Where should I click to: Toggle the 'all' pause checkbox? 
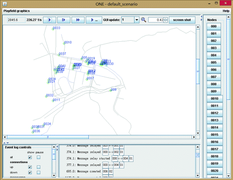[39, 157]
